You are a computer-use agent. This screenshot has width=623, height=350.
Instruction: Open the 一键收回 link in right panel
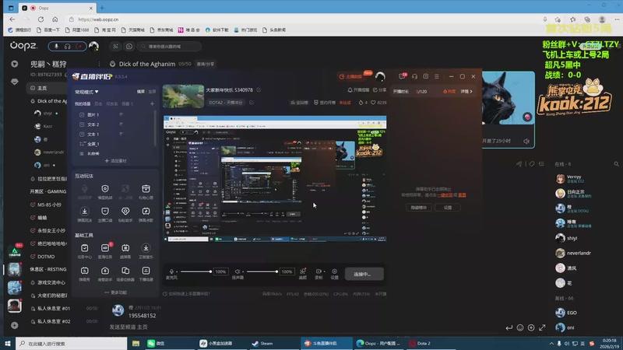click(445, 195)
